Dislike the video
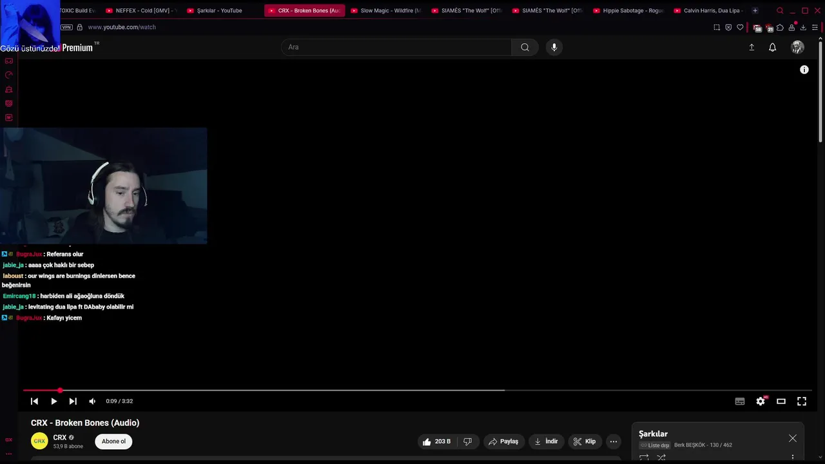Viewport: 825px width, 464px height. [468, 441]
